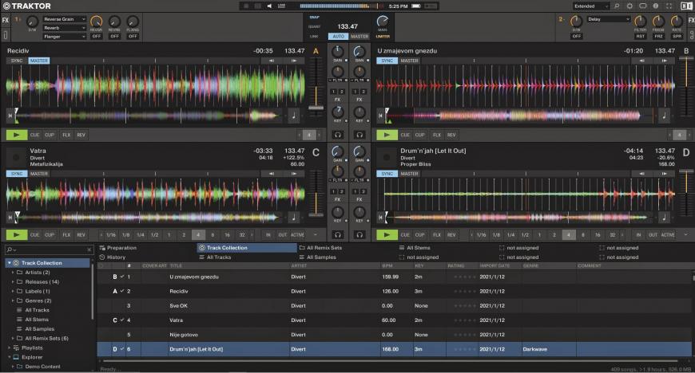The image size is (695, 373).
Task: Click the Main volume knob in master panel
Action: [383, 22]
